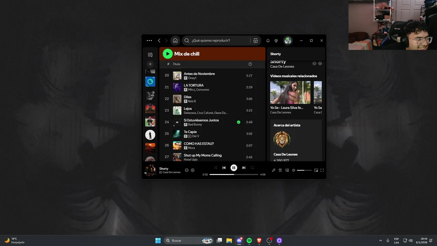Open artist link Mora
This screenshot has width=437, height=246.
[x=192, y=148]
